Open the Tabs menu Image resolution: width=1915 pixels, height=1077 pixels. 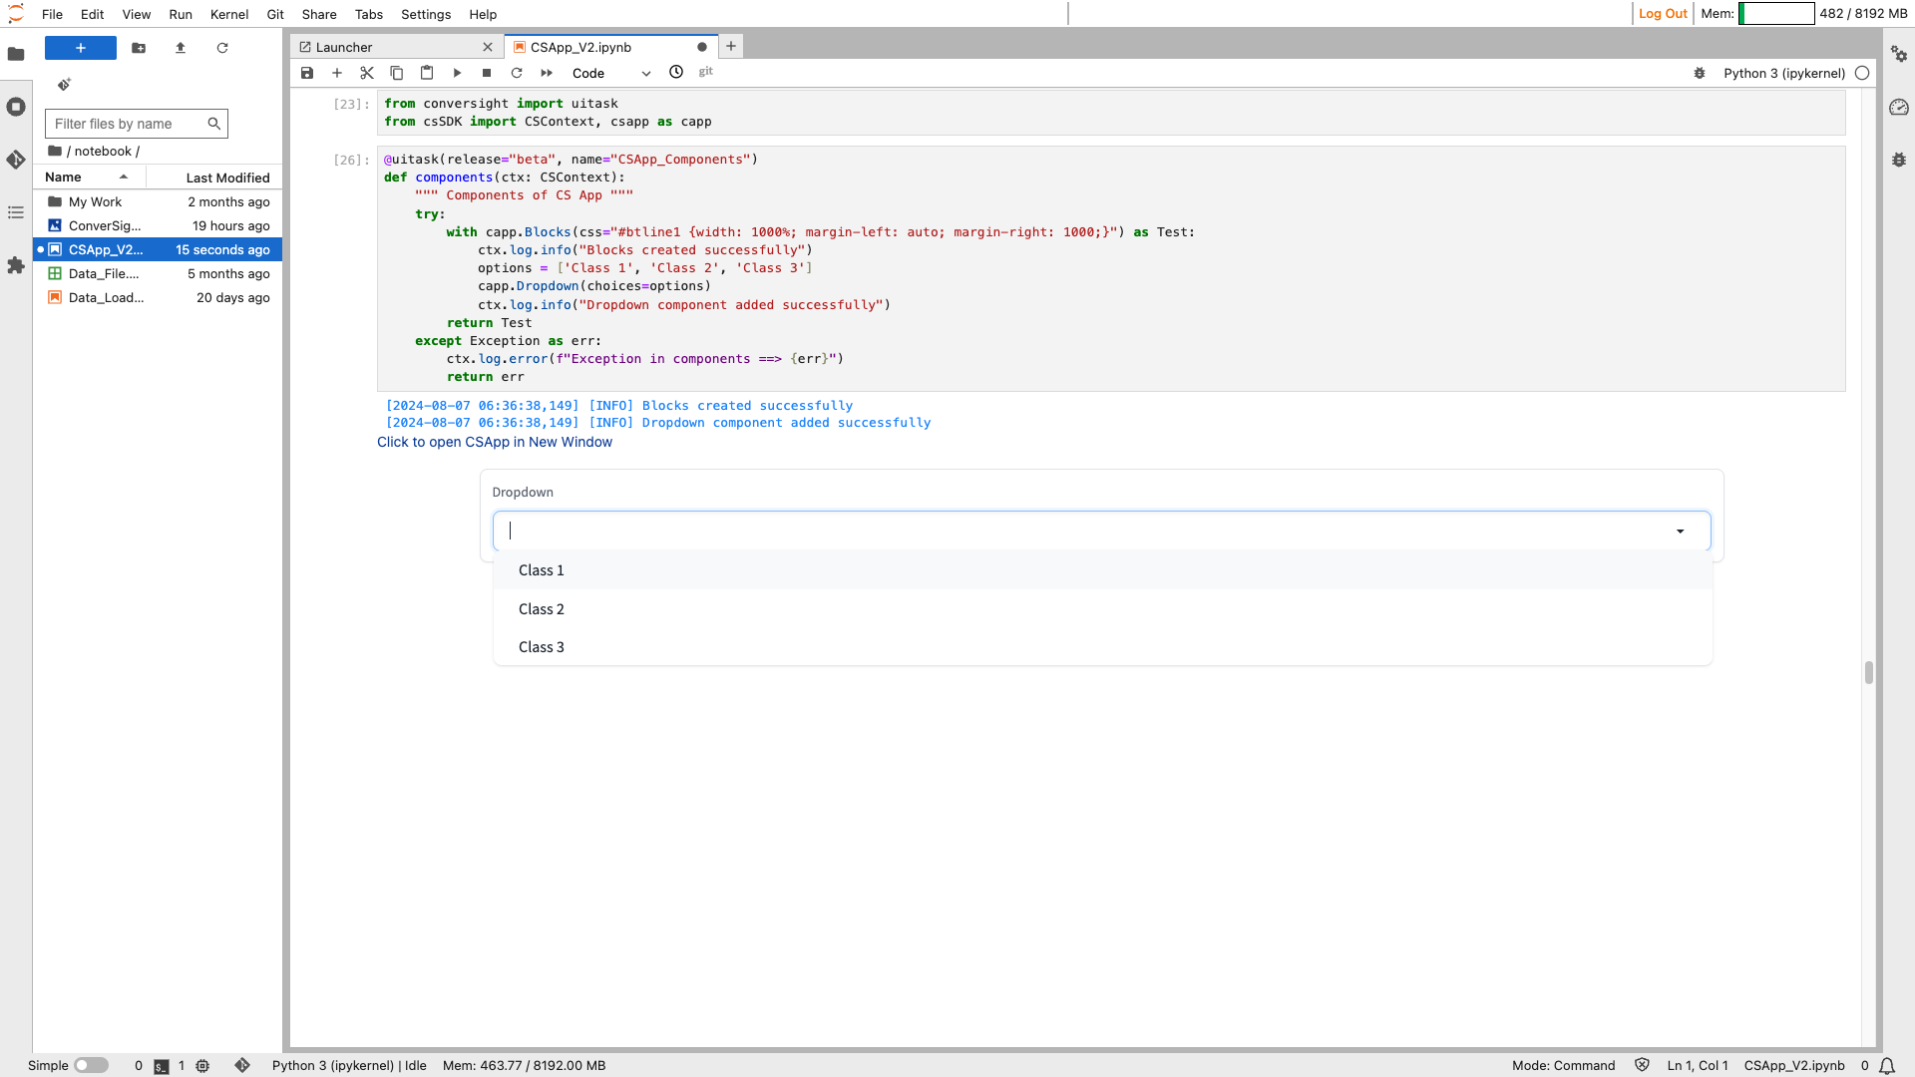click(x=369, y=14)
